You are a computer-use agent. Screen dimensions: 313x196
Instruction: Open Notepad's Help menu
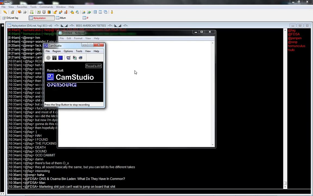coord(96,38)
